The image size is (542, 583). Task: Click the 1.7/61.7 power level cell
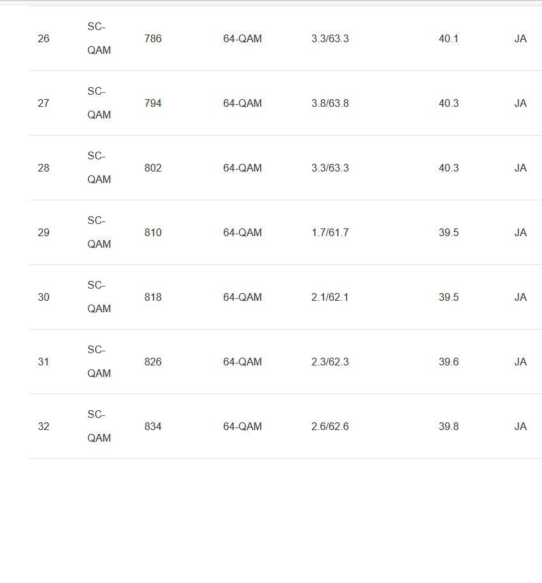pyautogui.click(x=330, y=233)
